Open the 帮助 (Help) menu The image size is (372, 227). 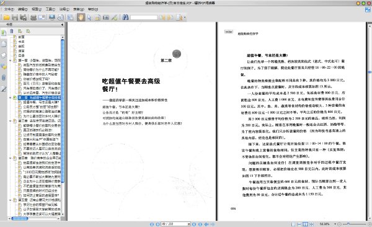93,9
